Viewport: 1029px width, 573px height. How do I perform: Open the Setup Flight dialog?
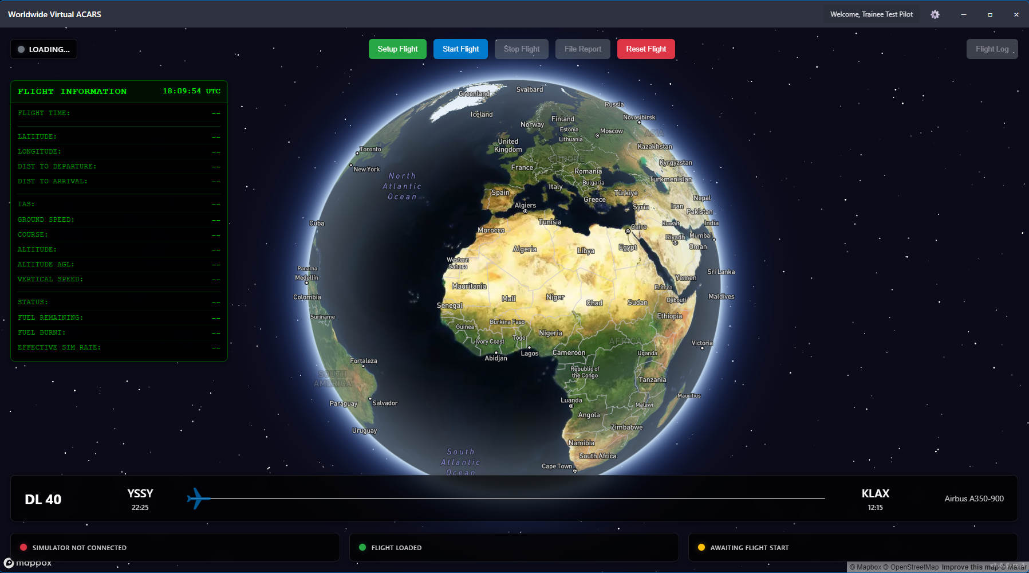pos(397,49)
